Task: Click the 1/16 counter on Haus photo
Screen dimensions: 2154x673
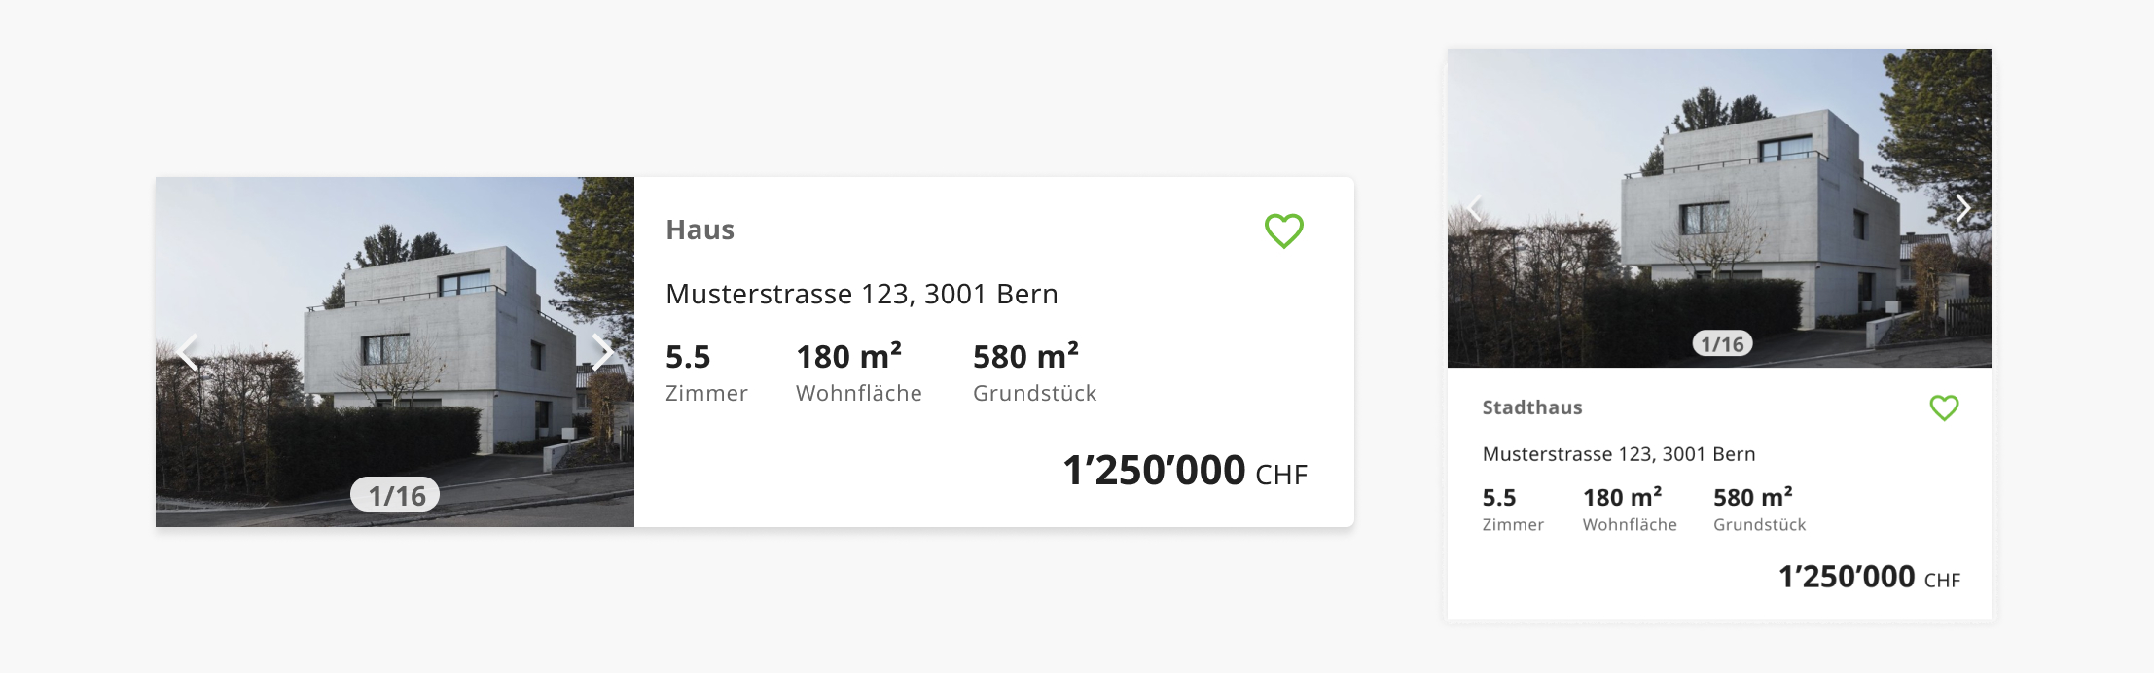Action: tap(395, 495)
